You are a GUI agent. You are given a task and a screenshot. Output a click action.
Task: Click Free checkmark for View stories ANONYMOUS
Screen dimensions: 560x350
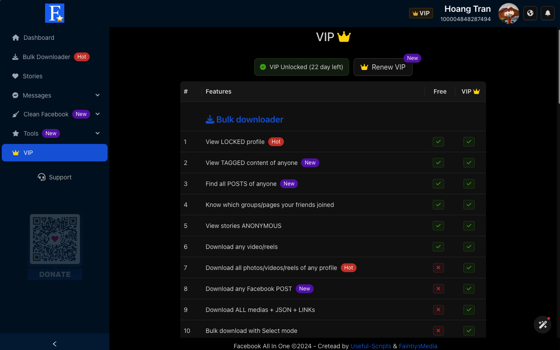(438, 226)
